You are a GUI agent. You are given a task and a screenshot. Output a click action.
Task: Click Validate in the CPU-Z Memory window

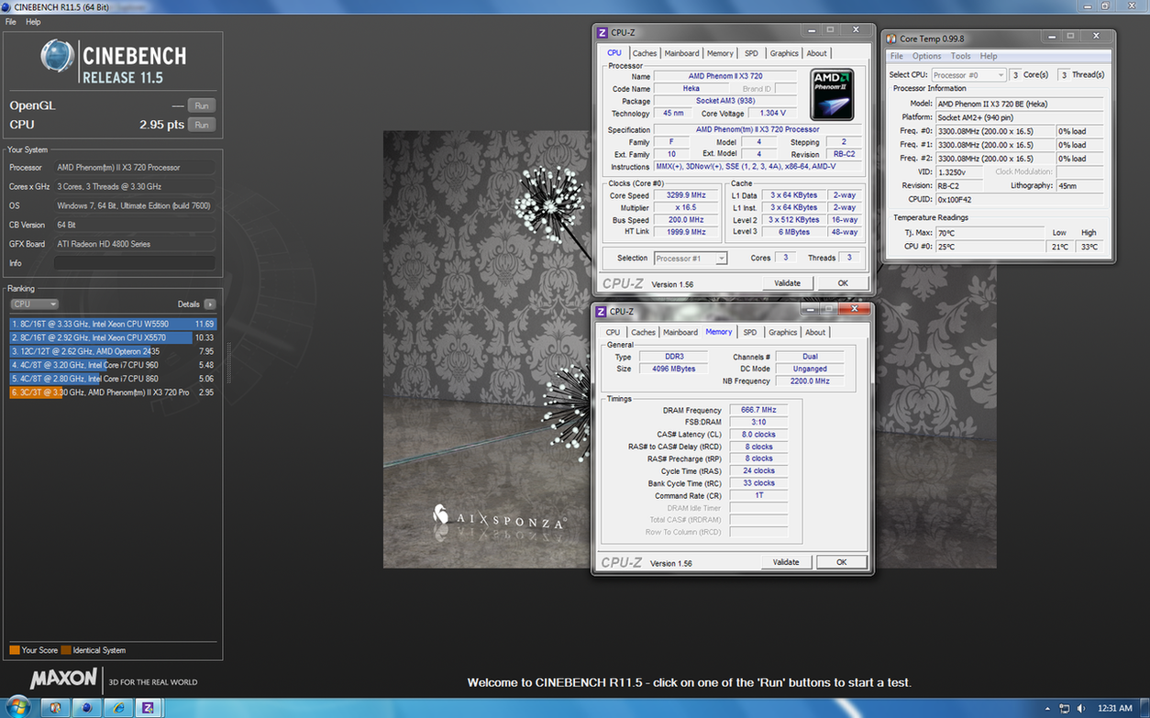click(x=786, y=562)
